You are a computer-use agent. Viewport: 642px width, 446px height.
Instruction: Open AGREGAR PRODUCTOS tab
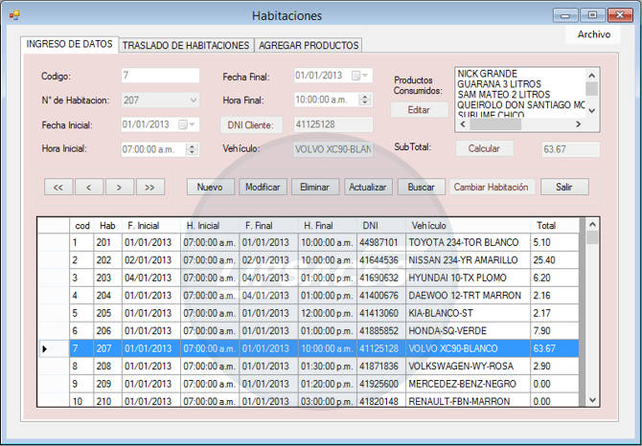[x=309, y=45]
